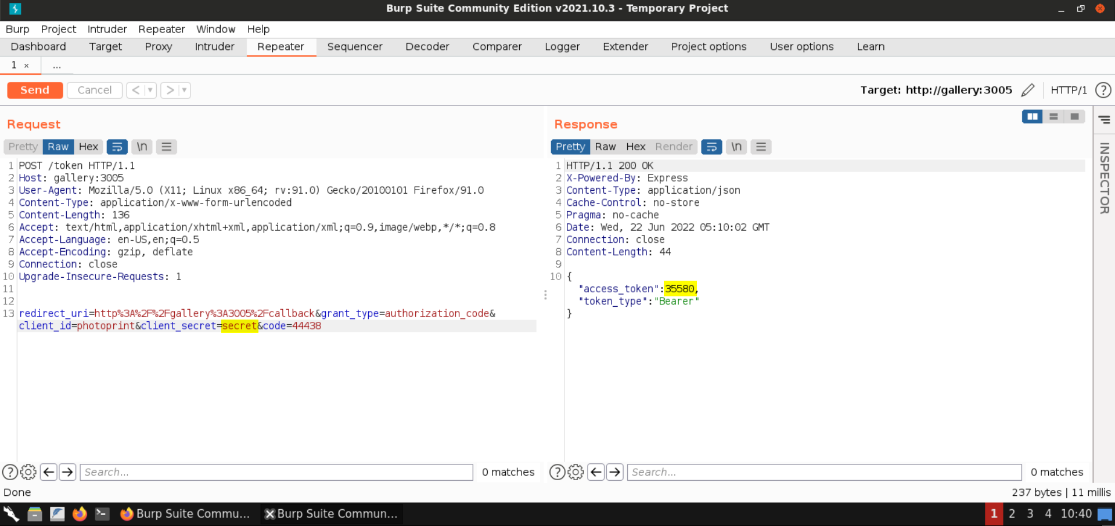Open request search settings gear icon

click(28, 472)
